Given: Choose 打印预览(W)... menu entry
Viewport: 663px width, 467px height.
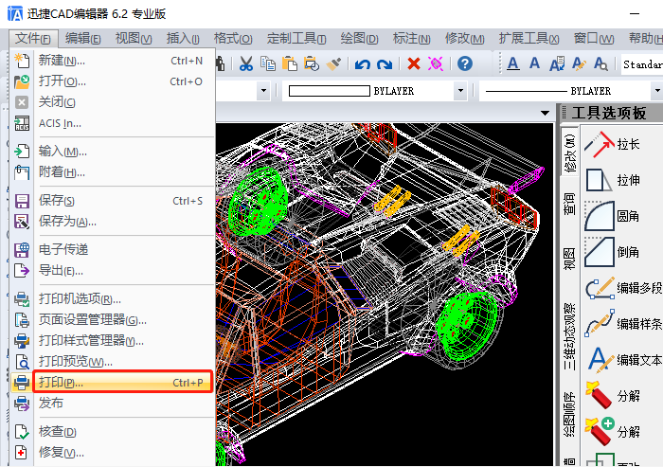Looking at the screenshot, I should (113, 361).
